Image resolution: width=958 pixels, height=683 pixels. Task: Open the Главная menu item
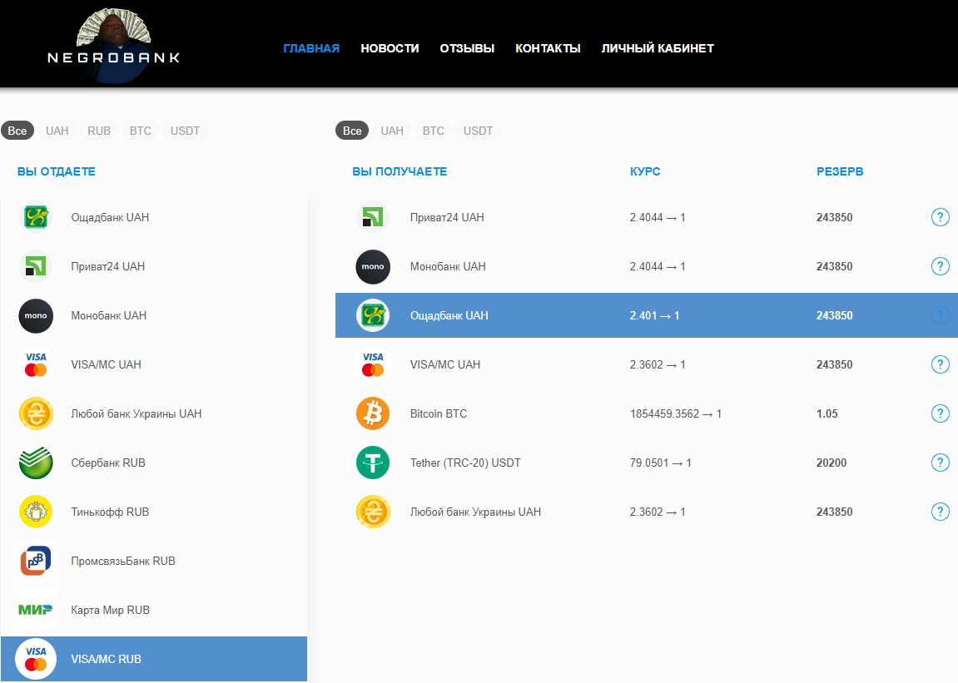point(311,48)
